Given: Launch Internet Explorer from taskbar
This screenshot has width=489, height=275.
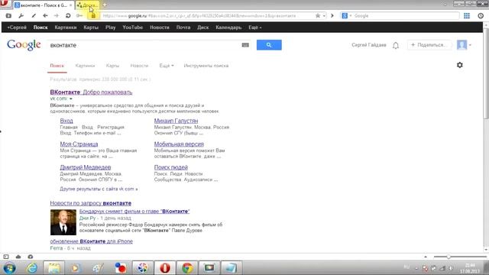Looking at the screenshot, I should pyautogui.click(x=32, y=268).
